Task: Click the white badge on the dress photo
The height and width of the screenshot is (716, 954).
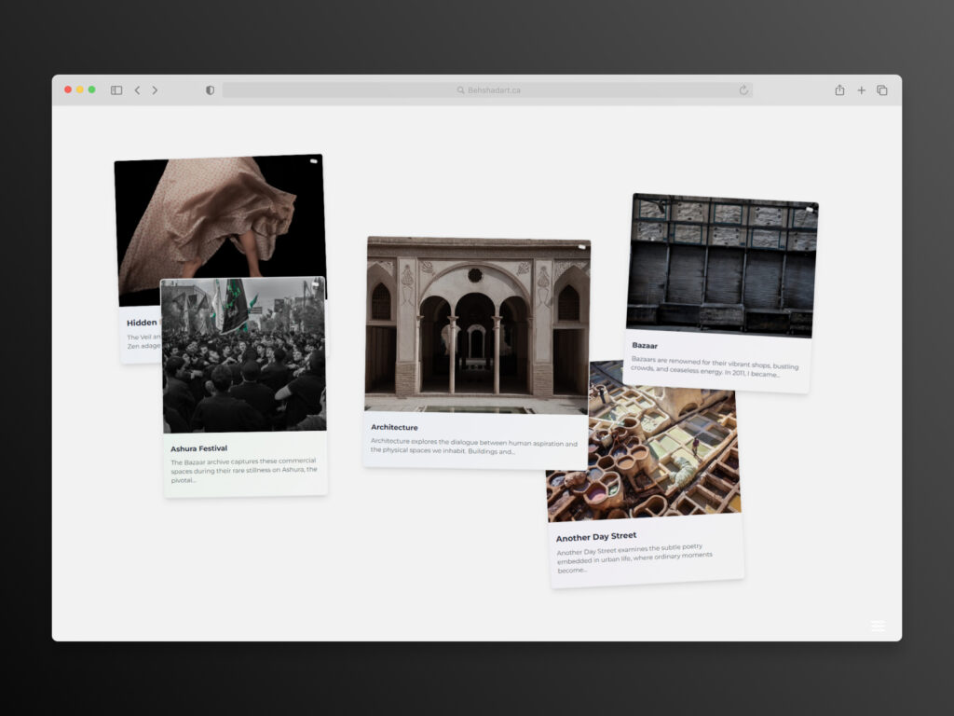Action: pos(313,162)
